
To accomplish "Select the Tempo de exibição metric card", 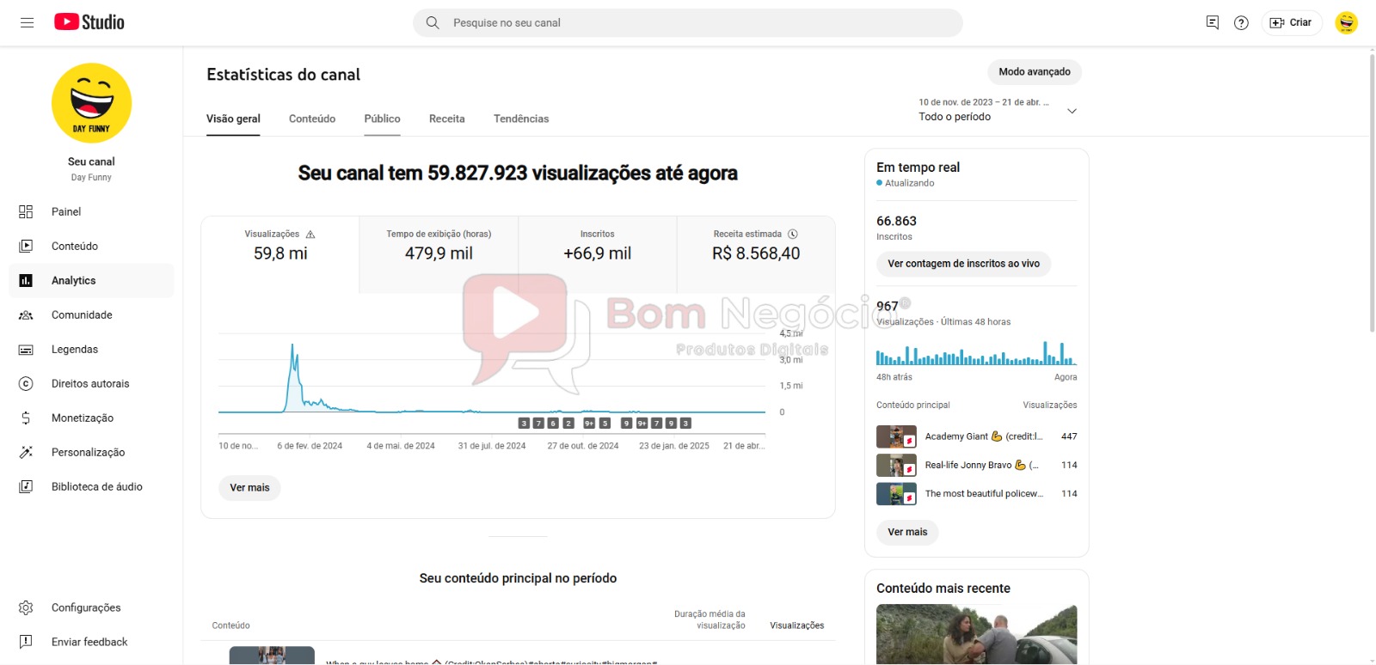I will [x=439, y=247].
